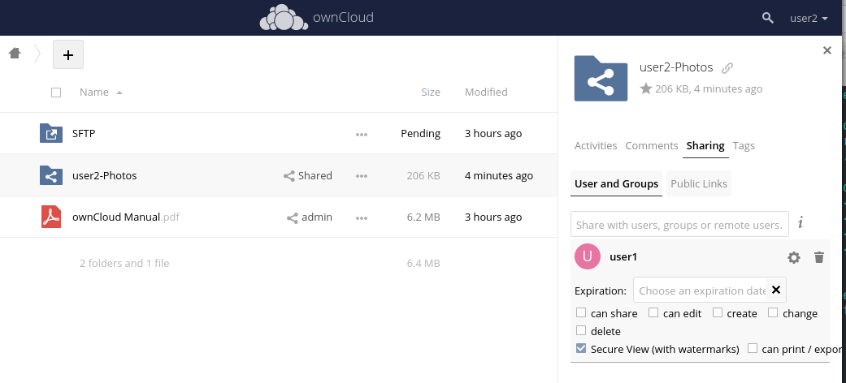
Task: Click the user2-Photos title in sidebar
Action: pos(676,67)
